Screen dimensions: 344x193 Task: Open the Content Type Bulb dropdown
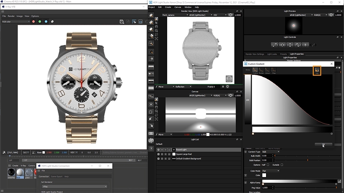point(271,152)
